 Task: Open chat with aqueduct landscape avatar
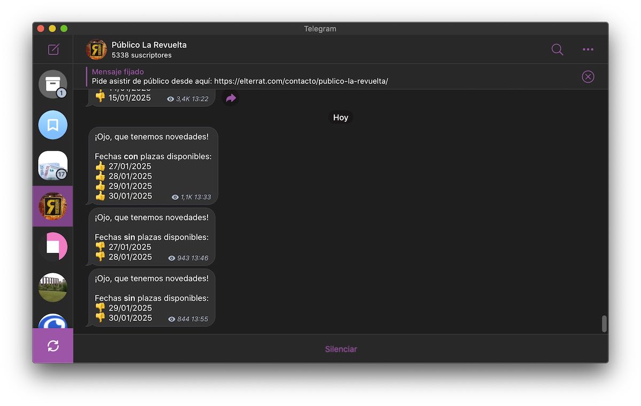point(53,287)
